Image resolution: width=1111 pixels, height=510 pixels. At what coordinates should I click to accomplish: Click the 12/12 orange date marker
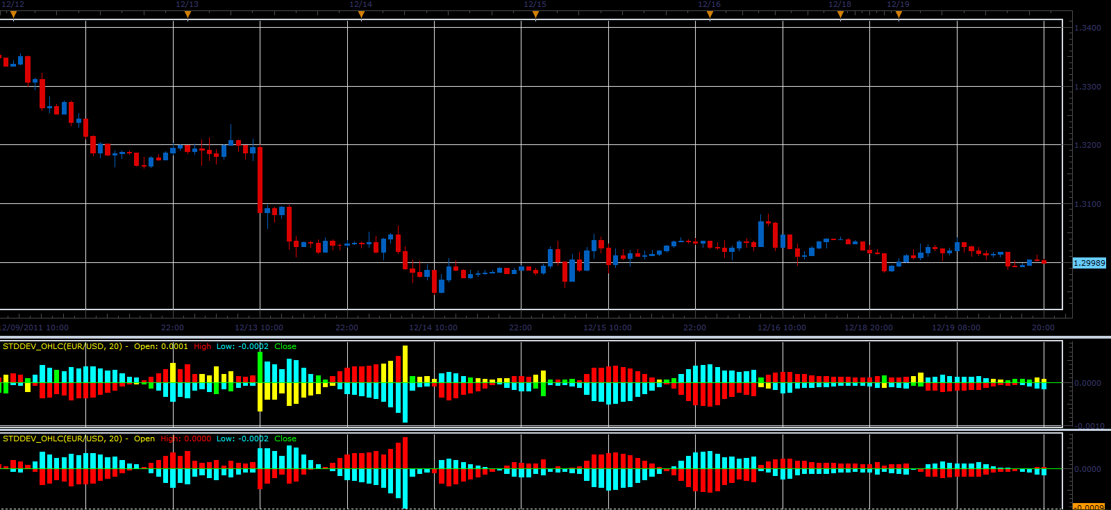(13, 15)
